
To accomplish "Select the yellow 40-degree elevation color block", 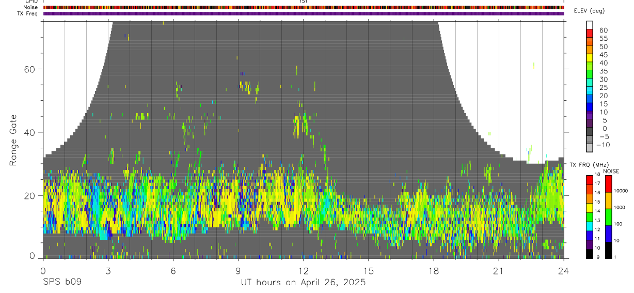I will tap(590, 58).
